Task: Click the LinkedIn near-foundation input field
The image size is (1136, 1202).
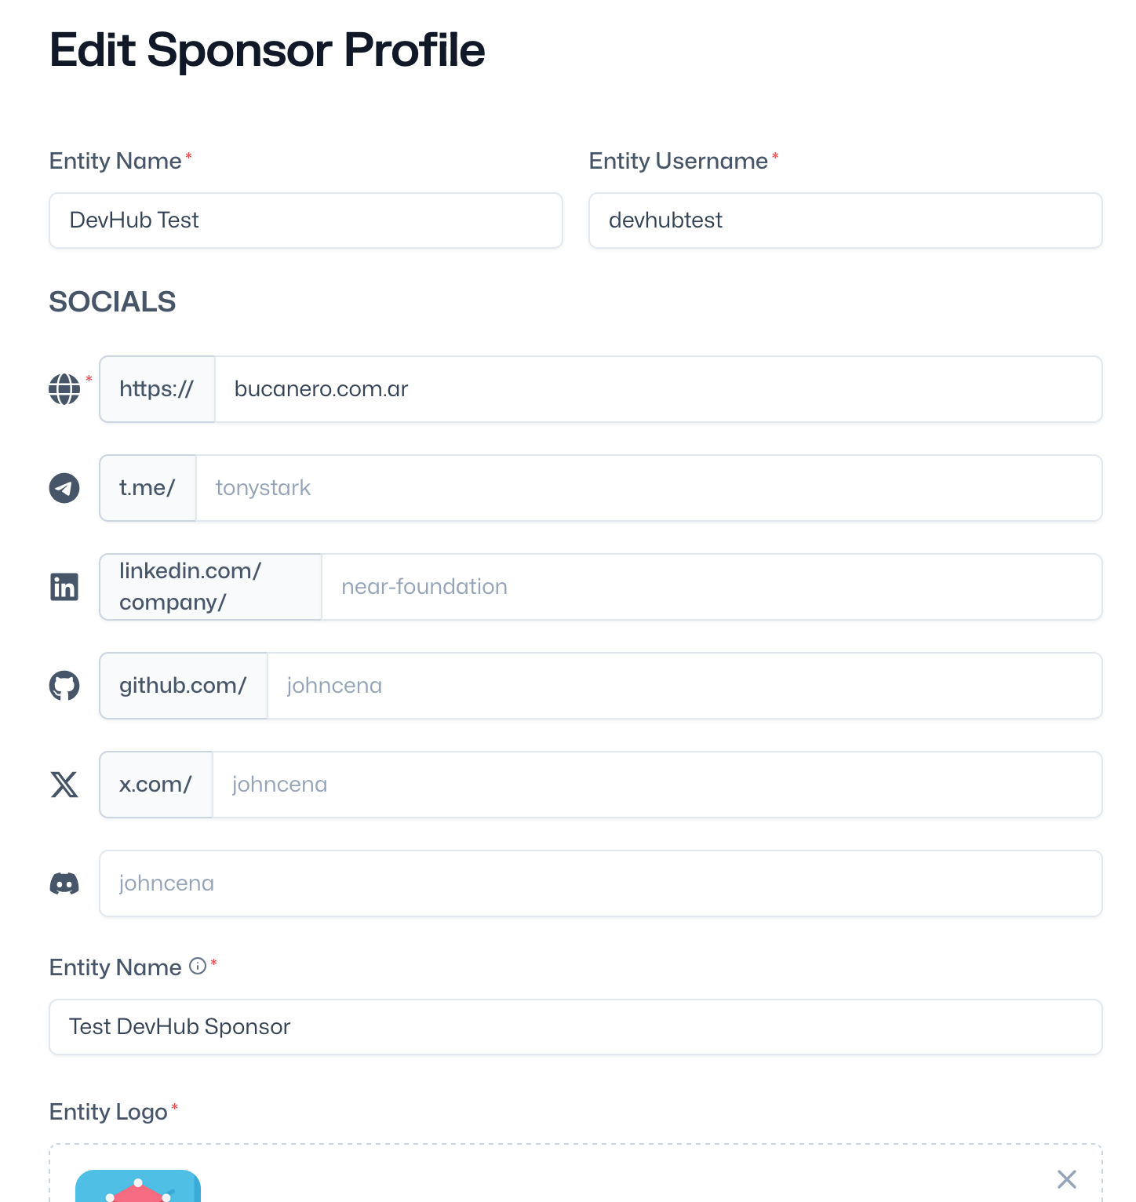Action: coord(712,587)
